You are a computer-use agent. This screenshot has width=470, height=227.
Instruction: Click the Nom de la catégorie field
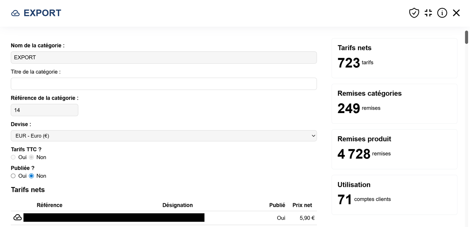click(x=164, y=57)
